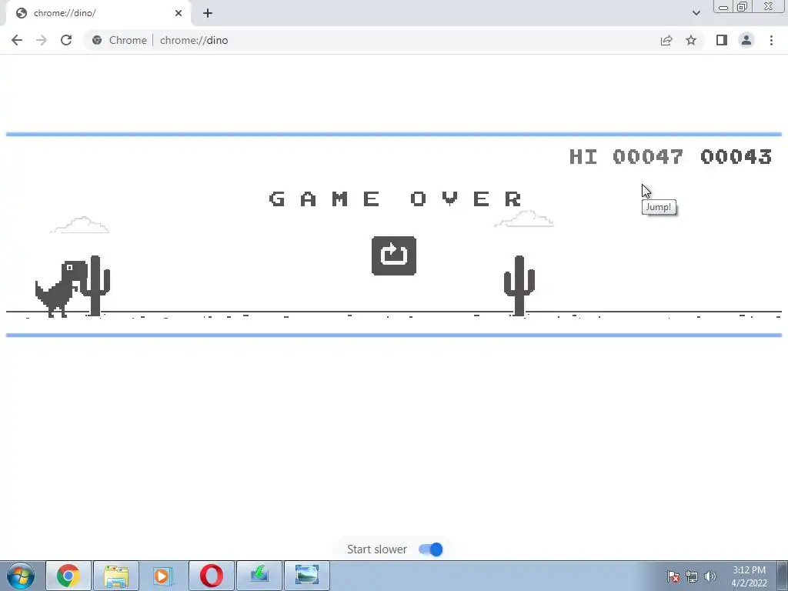Go forward using the arrow button
This screenshot has height=591, width=788.
42,40
